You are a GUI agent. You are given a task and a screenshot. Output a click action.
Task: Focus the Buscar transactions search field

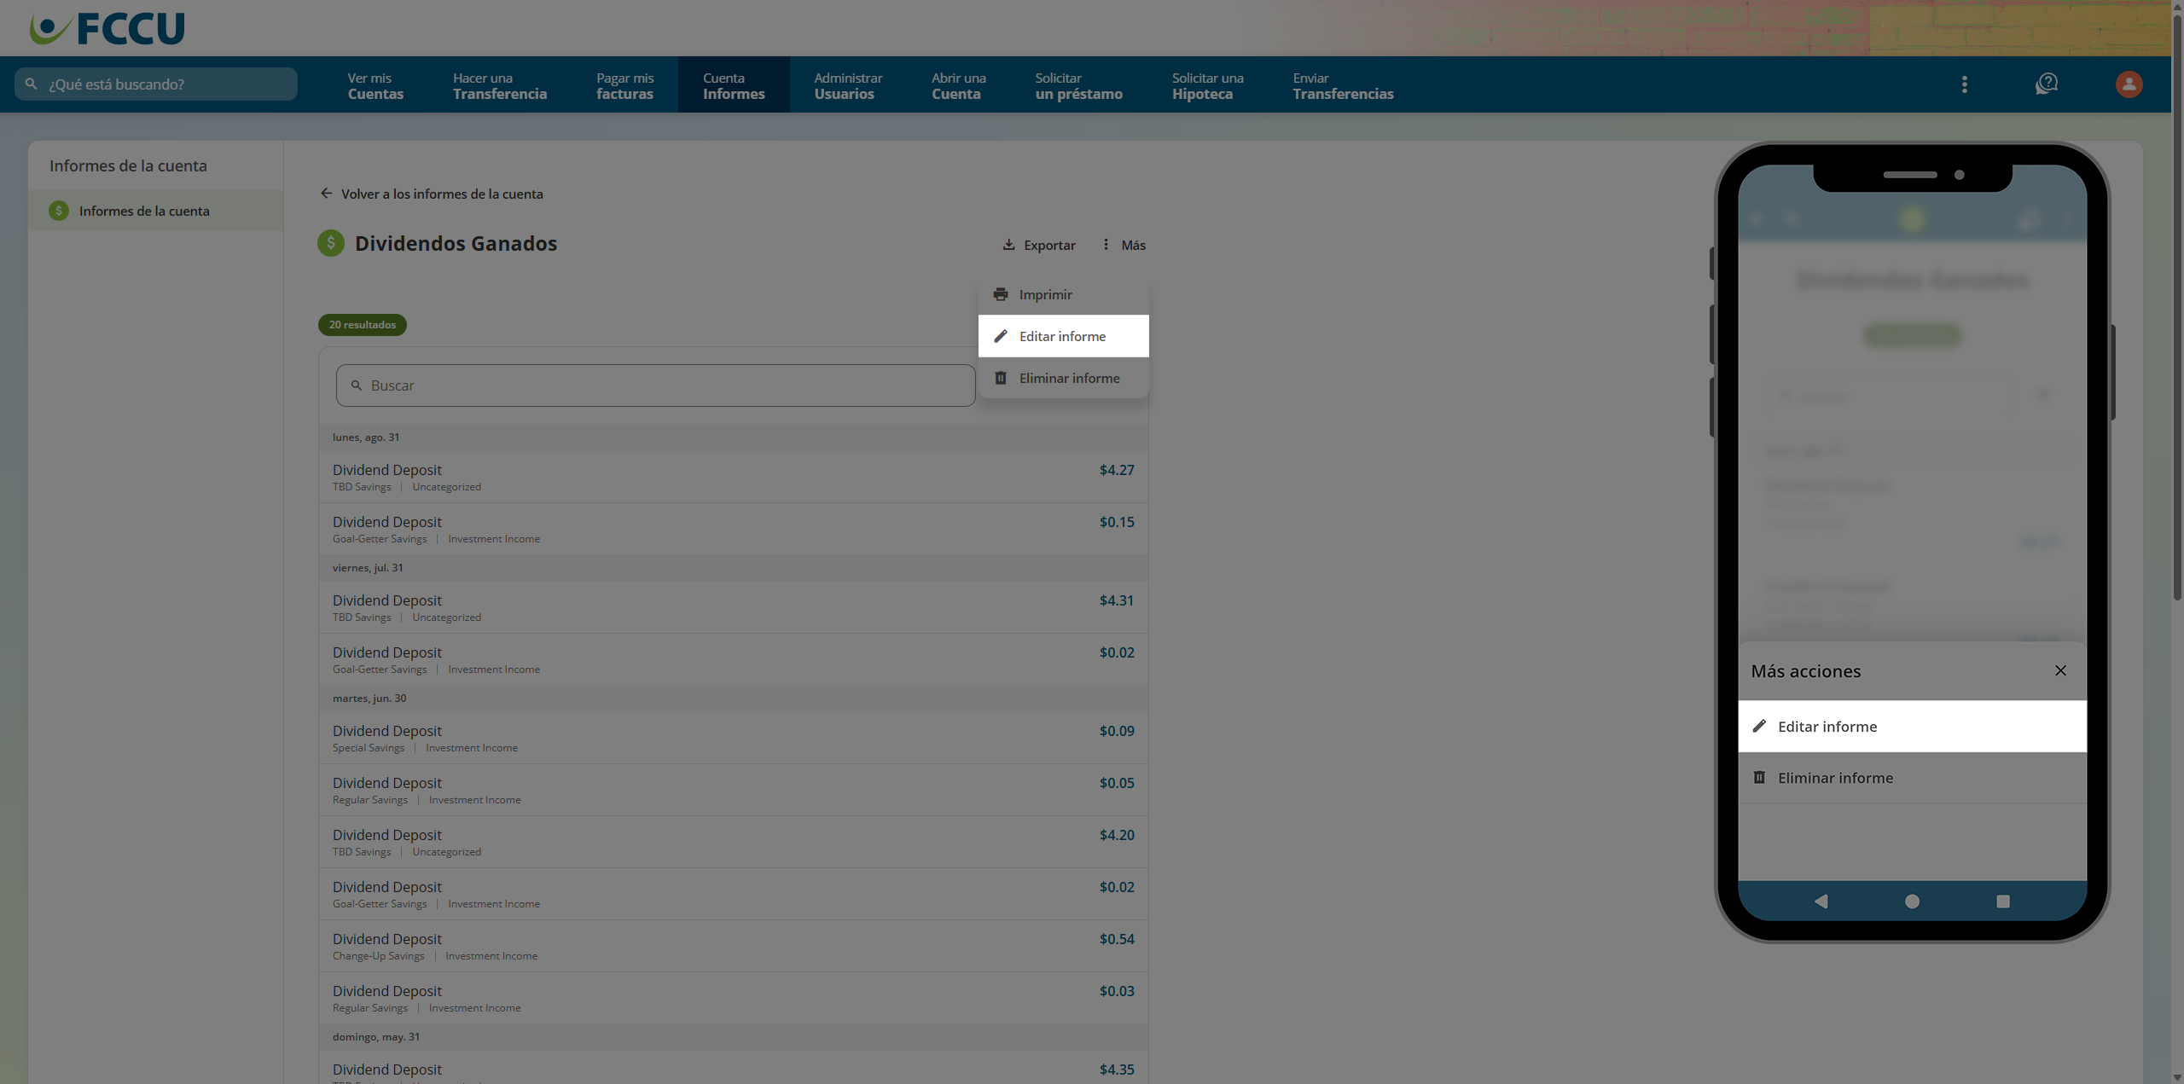(x=655, y=385)
